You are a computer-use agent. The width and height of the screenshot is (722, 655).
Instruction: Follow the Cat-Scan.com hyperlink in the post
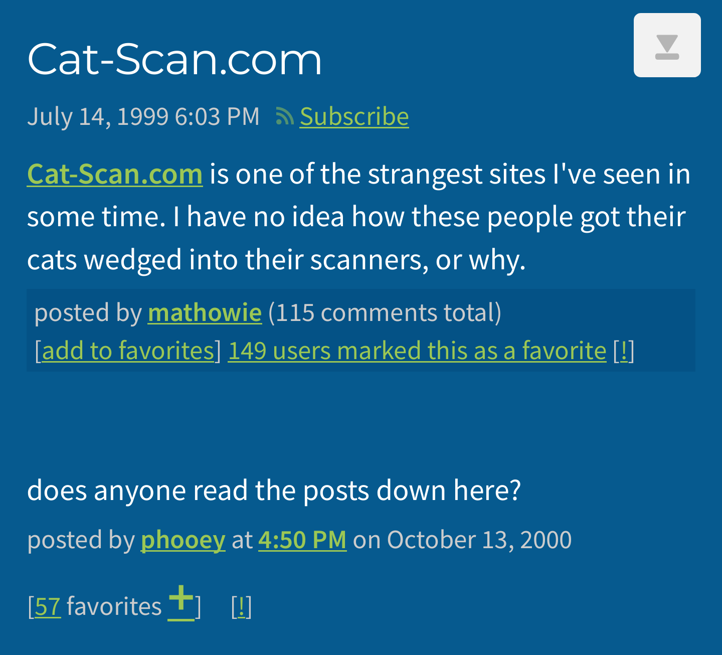(114, 174)
